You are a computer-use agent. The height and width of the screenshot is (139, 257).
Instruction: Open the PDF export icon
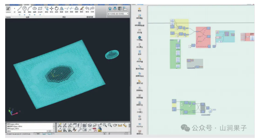95,130
